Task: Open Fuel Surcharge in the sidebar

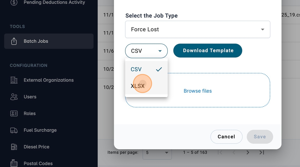Action: 40,130
